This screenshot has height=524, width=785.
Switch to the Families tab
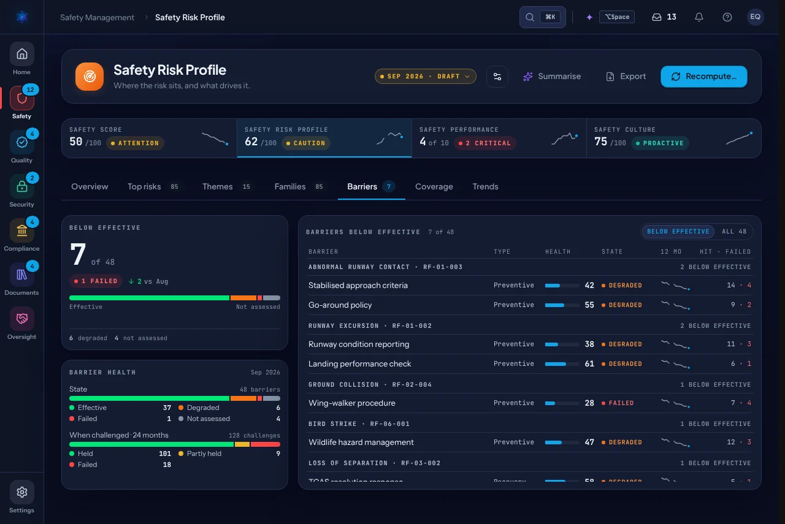pos(301,186)
